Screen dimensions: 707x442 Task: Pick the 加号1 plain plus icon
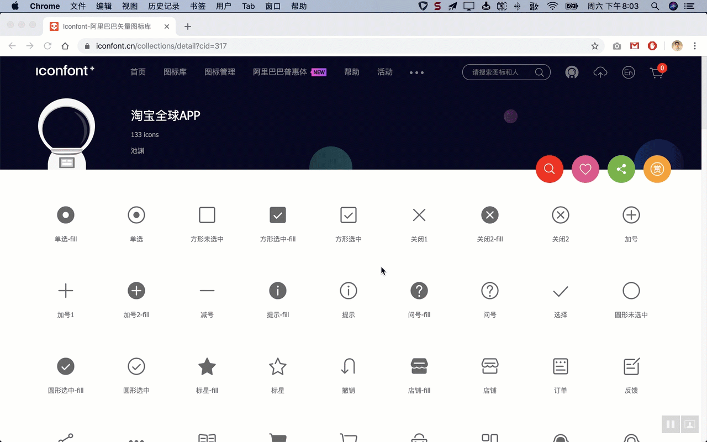(66, 291)
